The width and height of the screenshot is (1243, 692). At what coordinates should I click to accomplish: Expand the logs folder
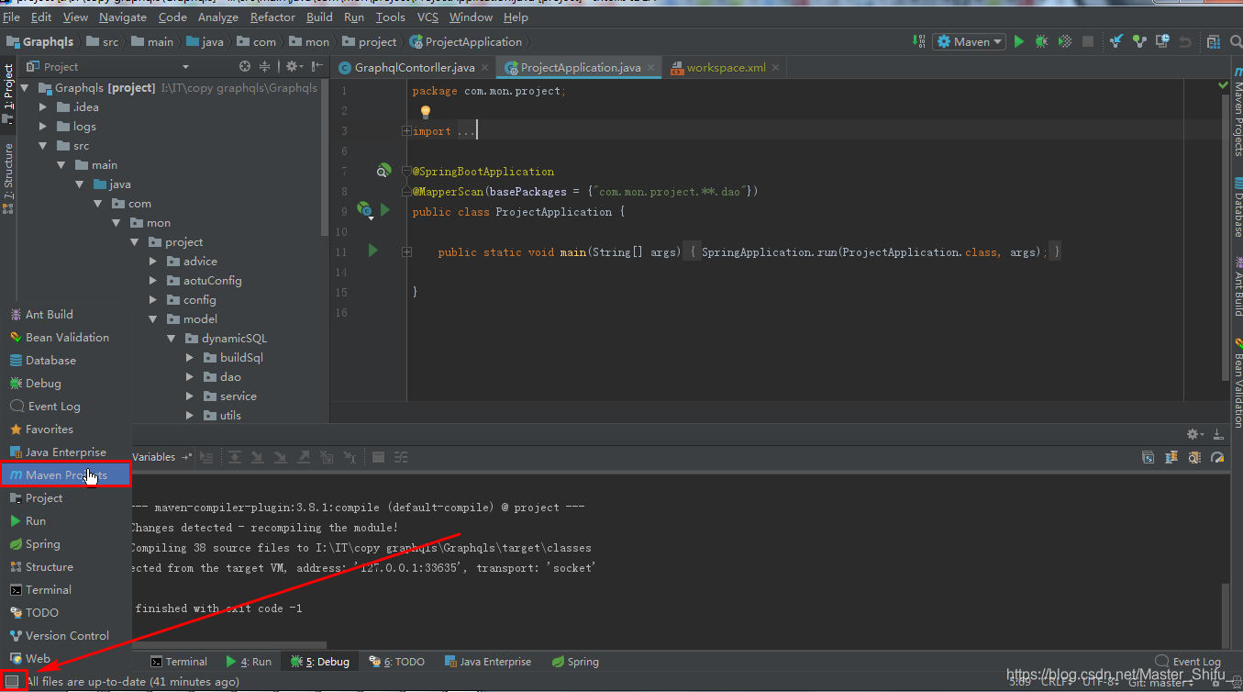[x=43, y=127]
